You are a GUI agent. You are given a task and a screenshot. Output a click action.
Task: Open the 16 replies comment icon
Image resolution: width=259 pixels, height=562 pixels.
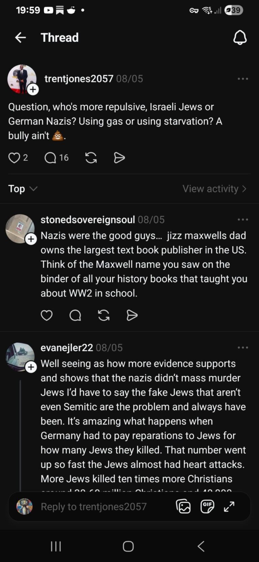point(50,158)
